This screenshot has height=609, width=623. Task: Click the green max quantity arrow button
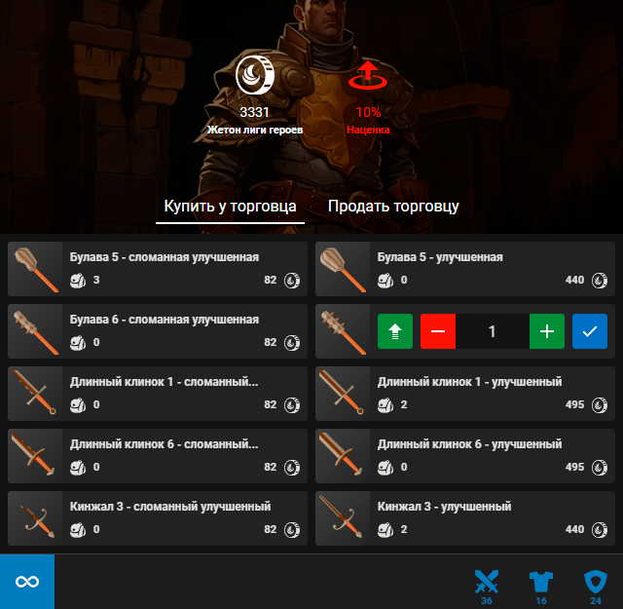coord(395,331)
